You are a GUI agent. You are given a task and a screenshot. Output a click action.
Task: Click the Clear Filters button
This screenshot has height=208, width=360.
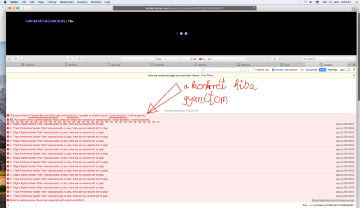click(x=207, y=75)
